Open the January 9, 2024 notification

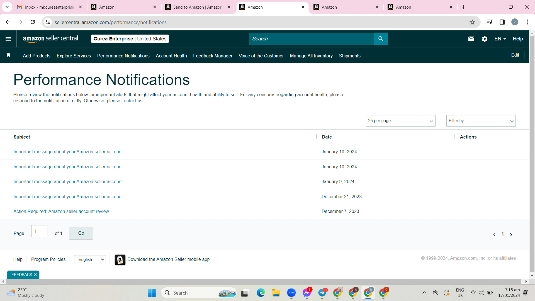pyautogui.click(x=68, y=182)
